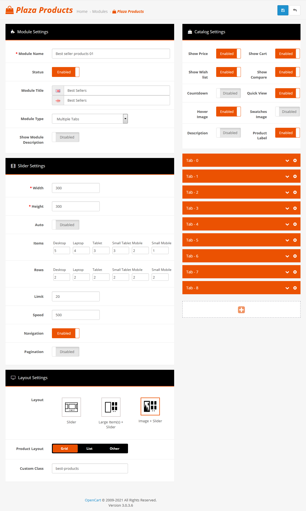The image size is (306, 511).
Task: Click the Items Desktop count field
Action: click(62, 251)
